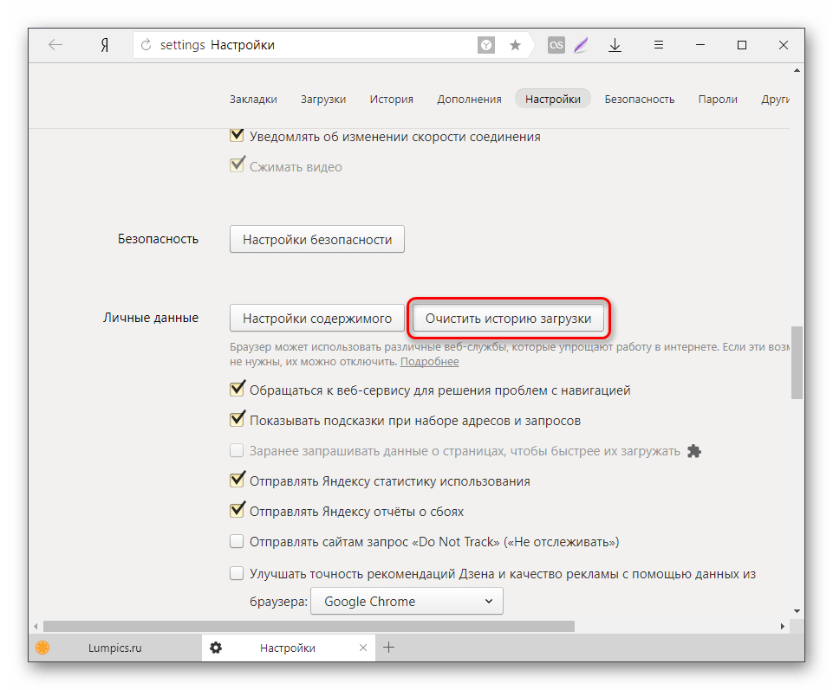The width and height of the screenshot is (833, 690).
Task: Disable sending usage statistics to Yandex
Action: (237, 480)
